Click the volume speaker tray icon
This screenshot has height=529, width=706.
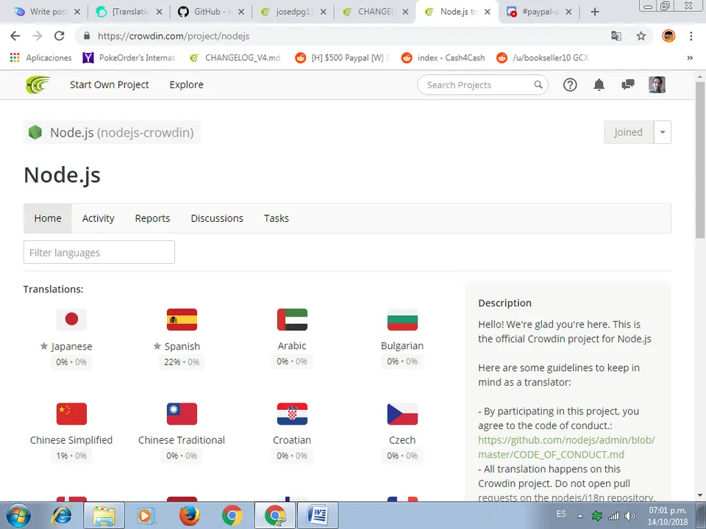tap(630, 517)
